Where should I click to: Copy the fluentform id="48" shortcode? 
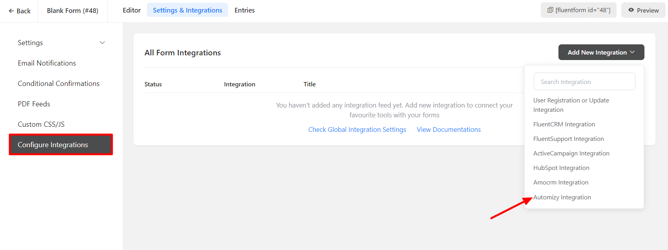coord(578,10)
